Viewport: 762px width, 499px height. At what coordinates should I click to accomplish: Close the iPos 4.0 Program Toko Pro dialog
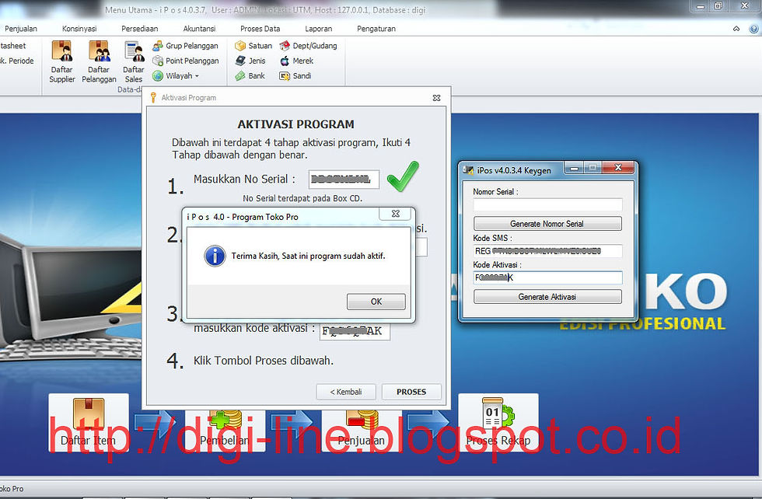[396, 214]
